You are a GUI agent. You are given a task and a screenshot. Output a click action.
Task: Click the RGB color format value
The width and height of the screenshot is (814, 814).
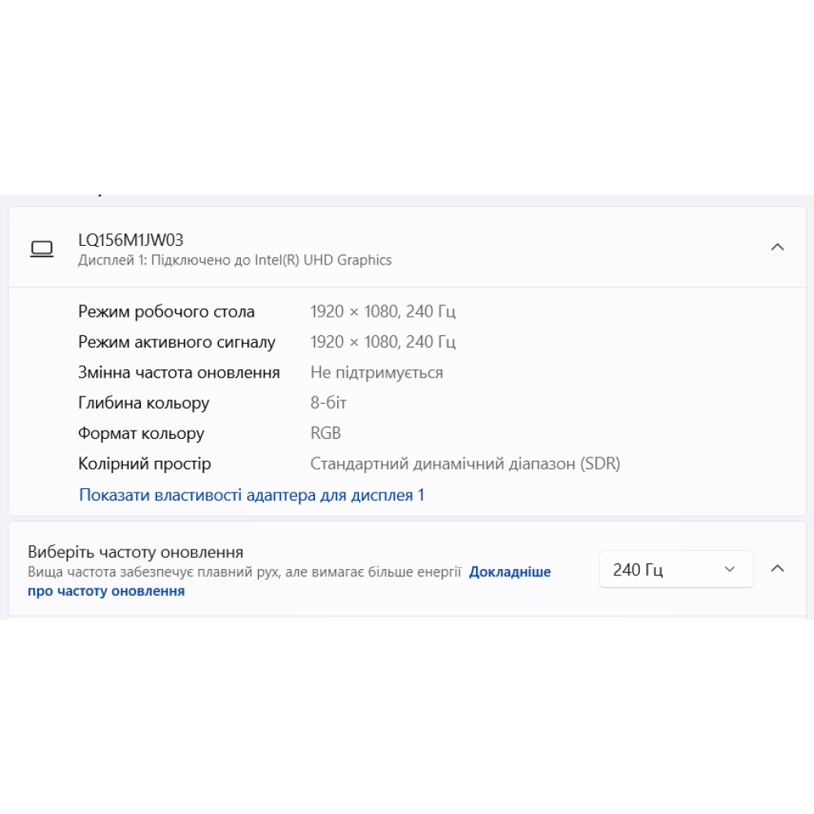[326, 434]
